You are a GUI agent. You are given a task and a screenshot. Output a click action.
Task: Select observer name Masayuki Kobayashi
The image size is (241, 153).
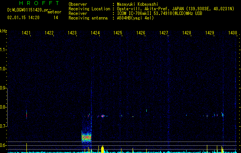138,4
